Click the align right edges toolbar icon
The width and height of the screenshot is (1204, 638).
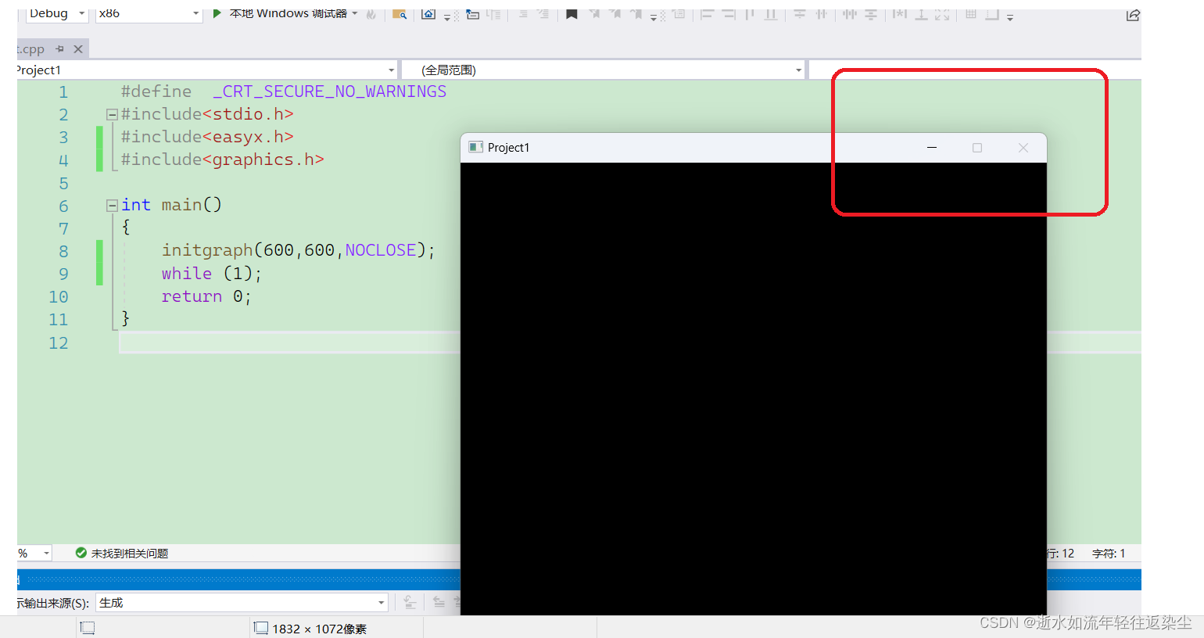729,14
